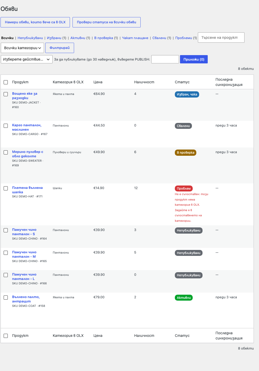Click Категория в OLX header at table top
The image size is (259, 371).
coord(68,82)
